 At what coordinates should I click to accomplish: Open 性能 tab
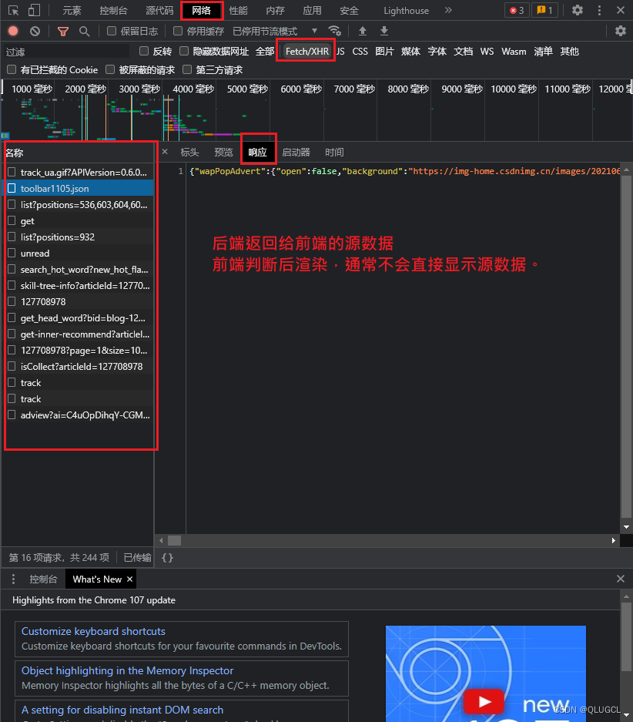tap(238, 10)
